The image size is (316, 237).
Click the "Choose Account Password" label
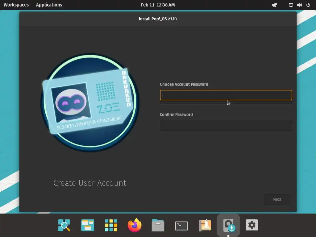coord(184,84)
